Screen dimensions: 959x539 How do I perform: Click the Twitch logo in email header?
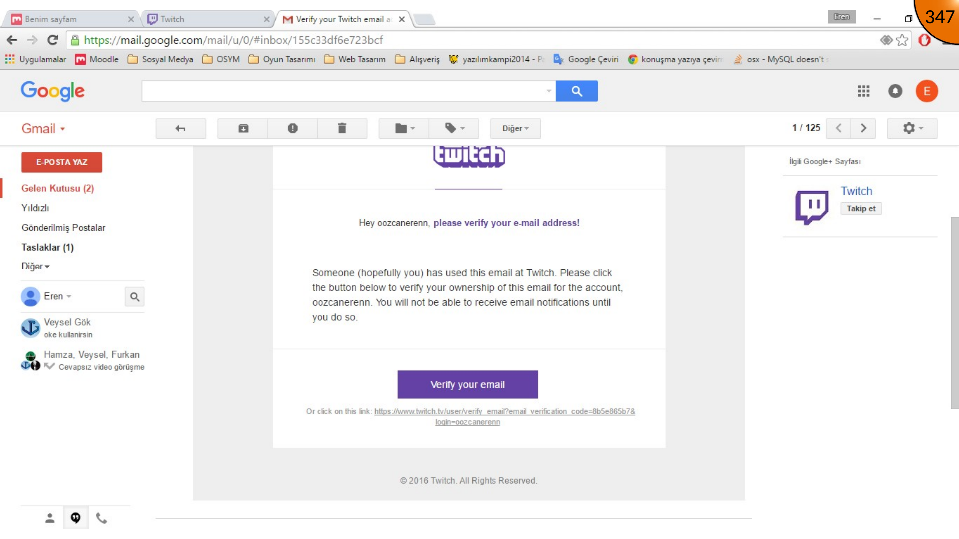tap(469, 156)
